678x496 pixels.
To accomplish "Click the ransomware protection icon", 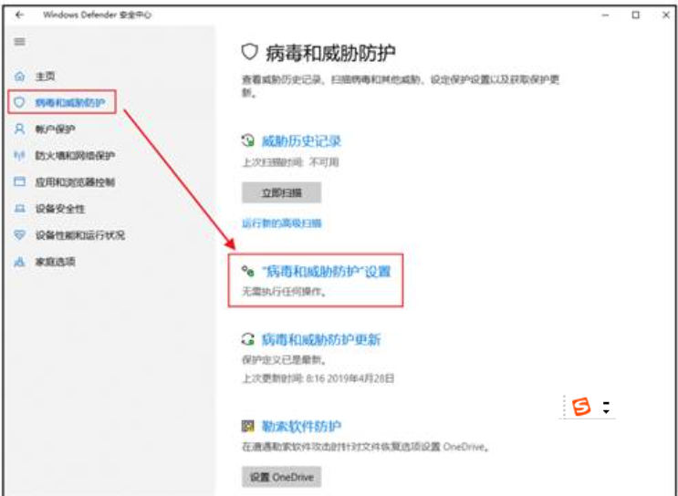I will pos(248,426).
